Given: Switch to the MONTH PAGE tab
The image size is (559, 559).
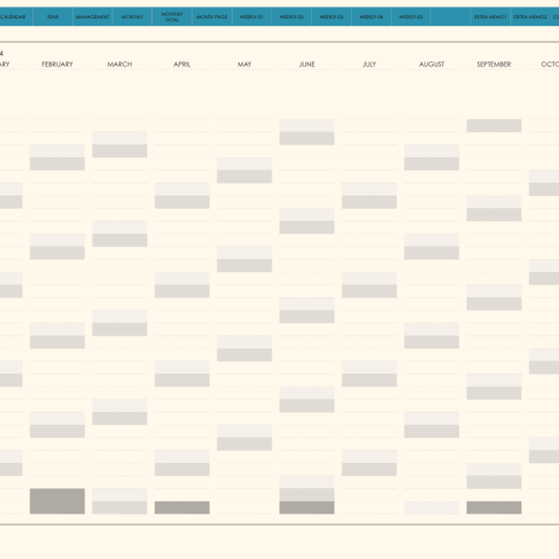Looking at the screenshot, I should 212,17.
